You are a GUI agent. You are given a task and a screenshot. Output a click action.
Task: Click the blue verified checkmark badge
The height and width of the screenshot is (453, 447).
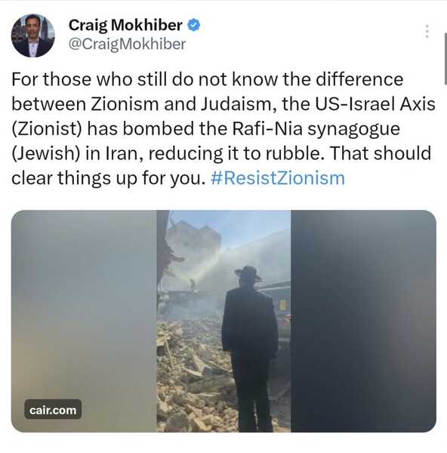point(193,25)
